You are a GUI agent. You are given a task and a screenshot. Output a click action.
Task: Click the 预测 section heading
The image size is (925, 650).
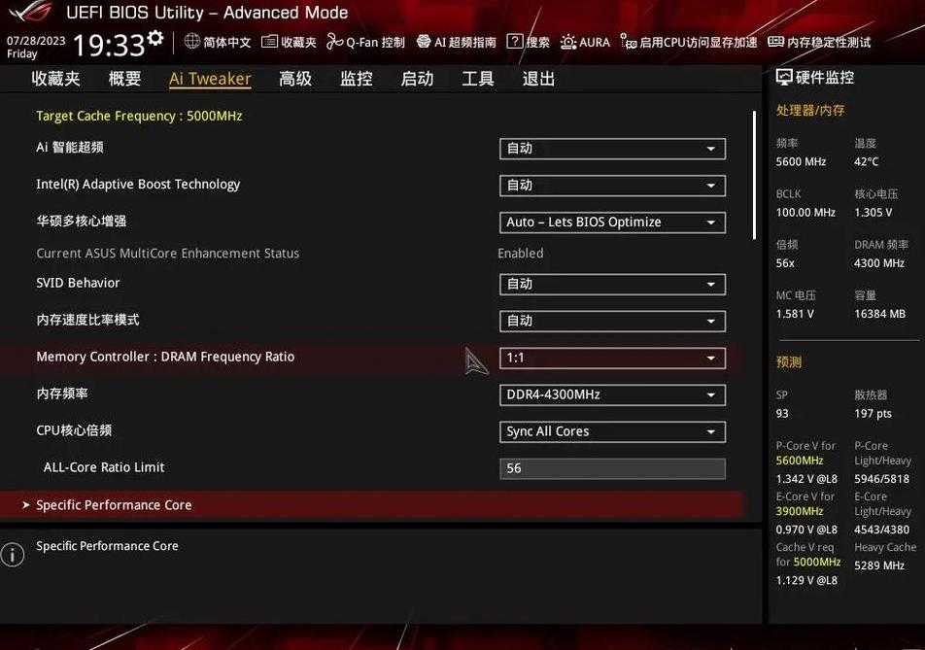789,362
